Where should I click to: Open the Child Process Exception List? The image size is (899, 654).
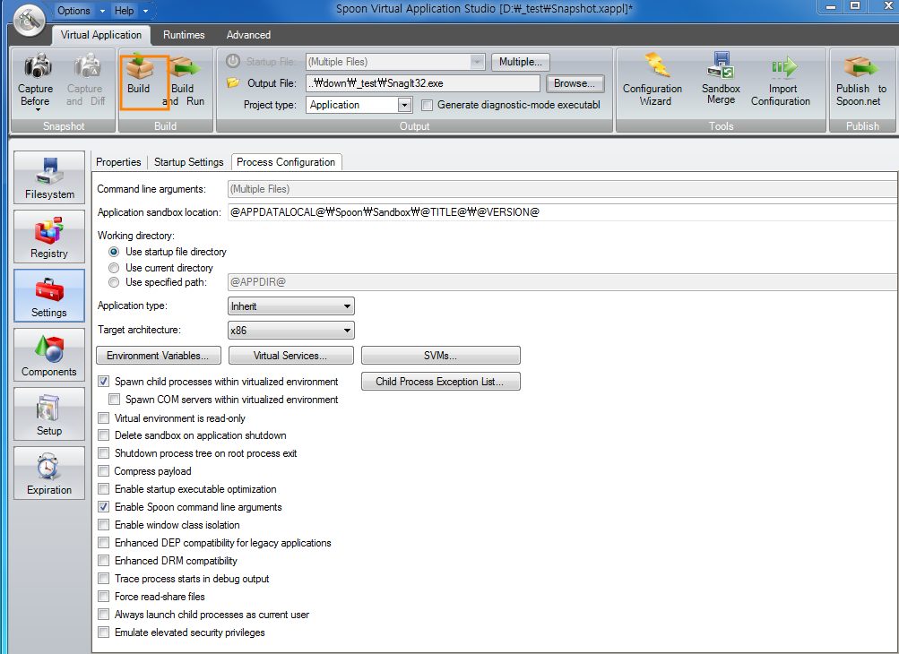(x=440, y=381)
